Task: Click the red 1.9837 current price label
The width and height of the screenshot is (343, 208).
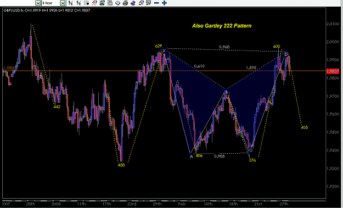Action: coord(333,71)
